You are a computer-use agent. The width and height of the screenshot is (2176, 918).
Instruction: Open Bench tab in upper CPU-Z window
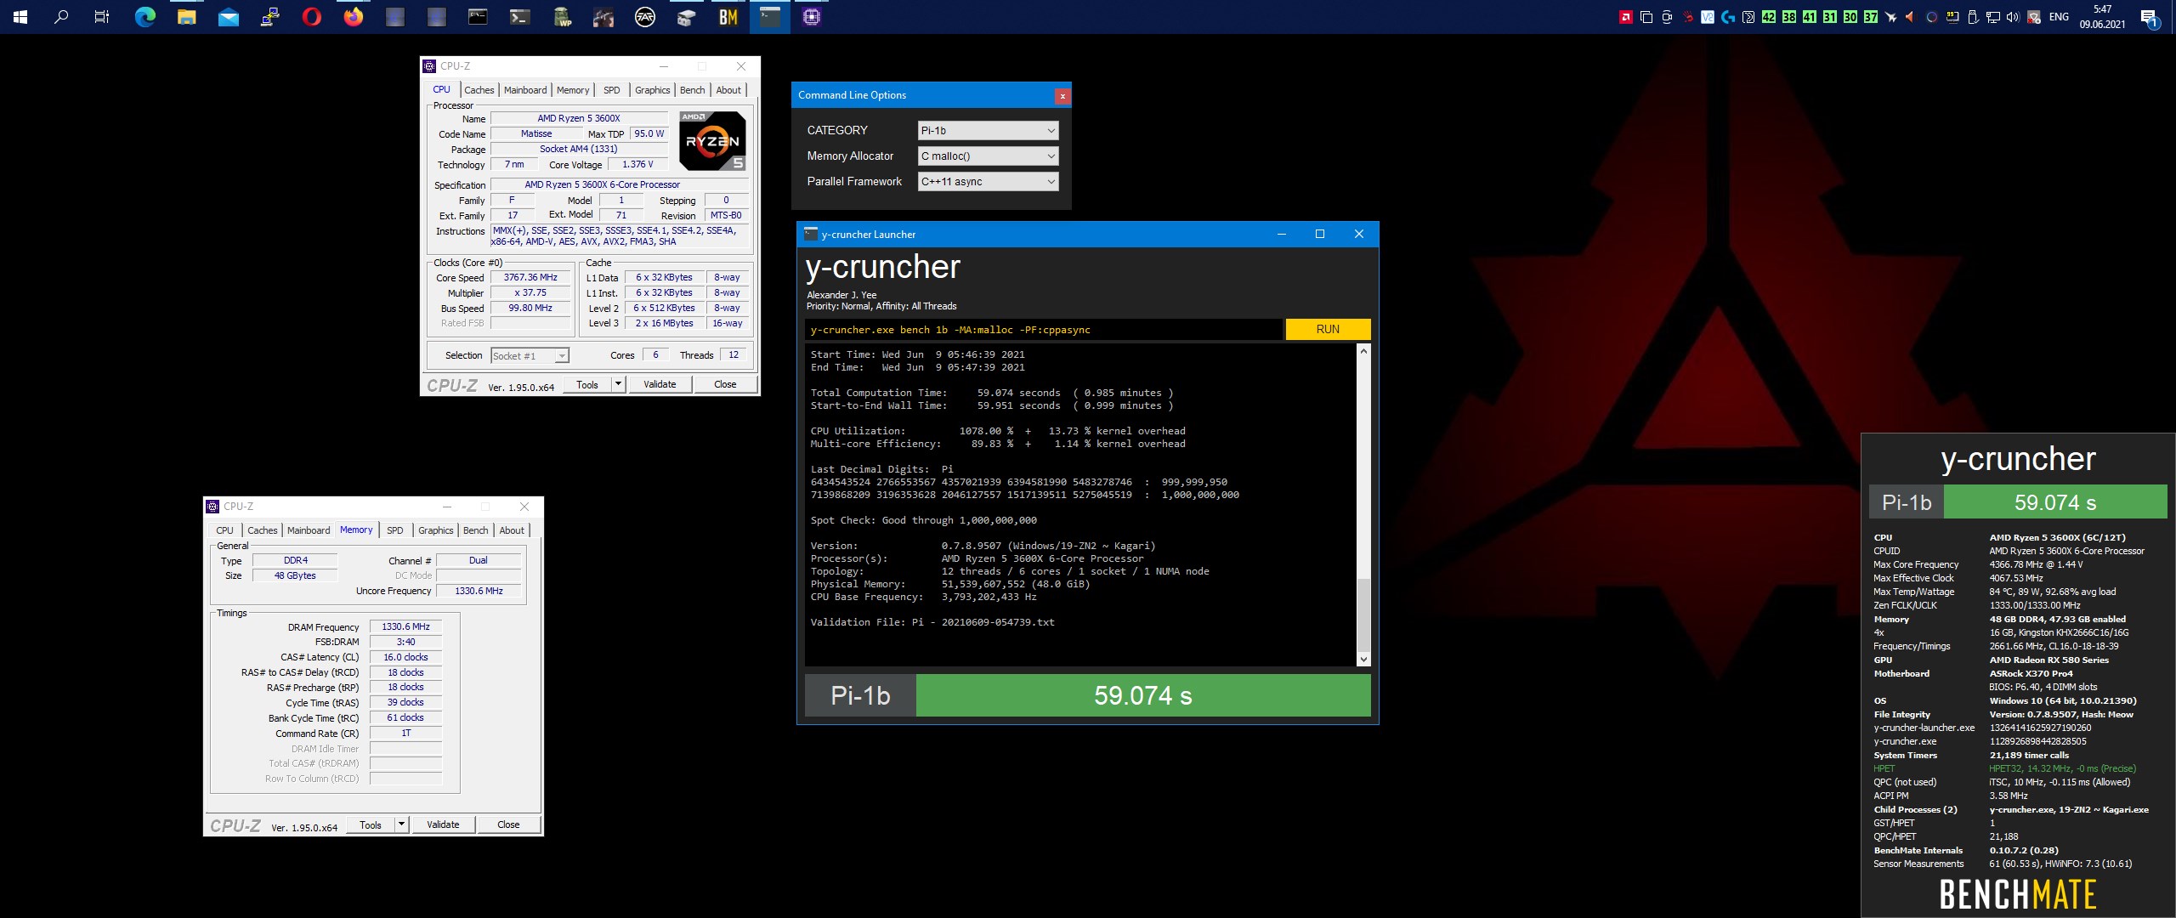coord(693,90)
